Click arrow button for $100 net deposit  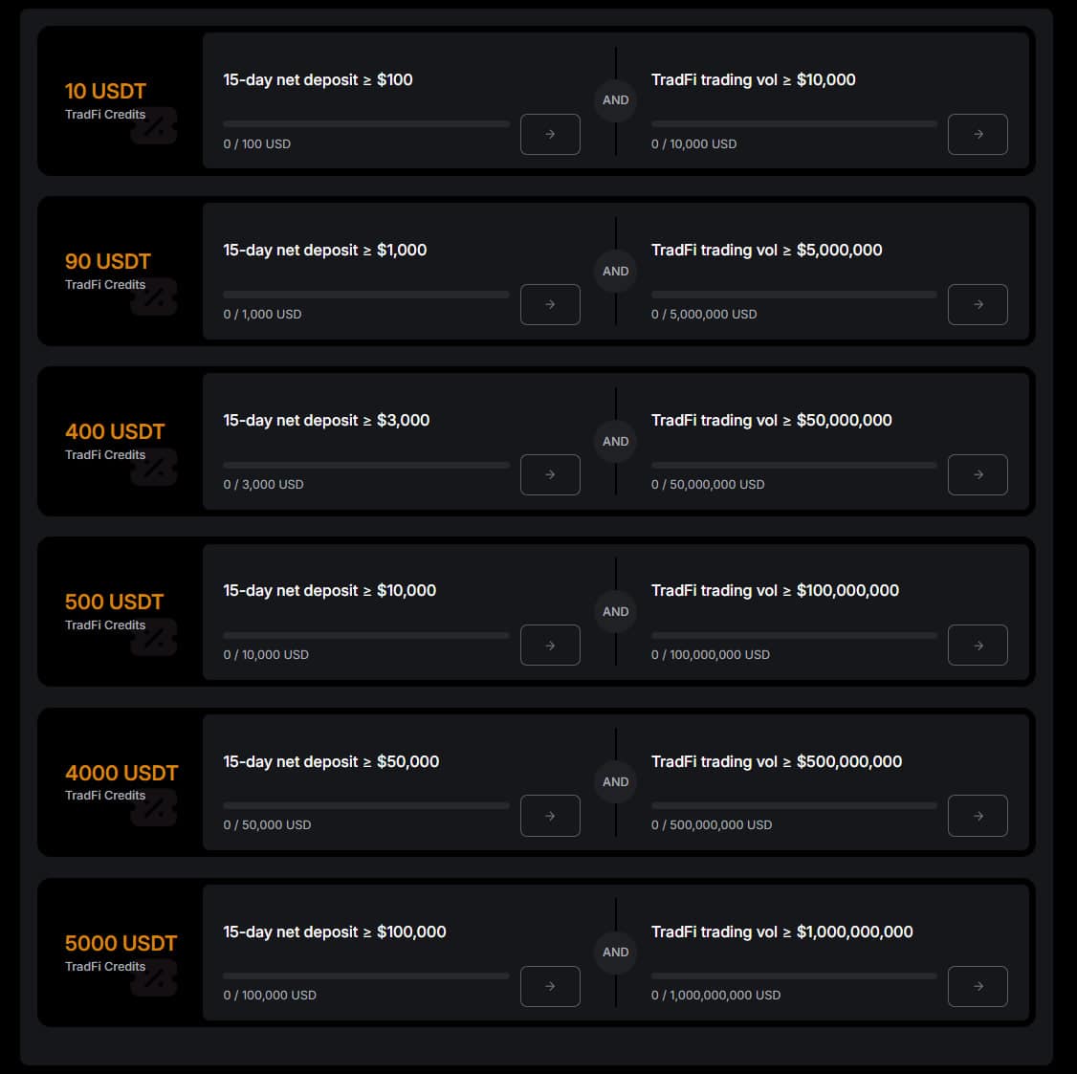point(550,134)
